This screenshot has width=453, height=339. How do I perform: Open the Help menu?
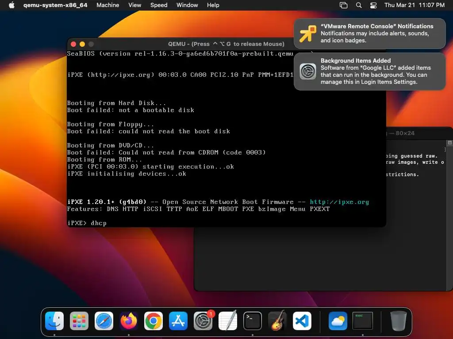click(x=213, y=5)
